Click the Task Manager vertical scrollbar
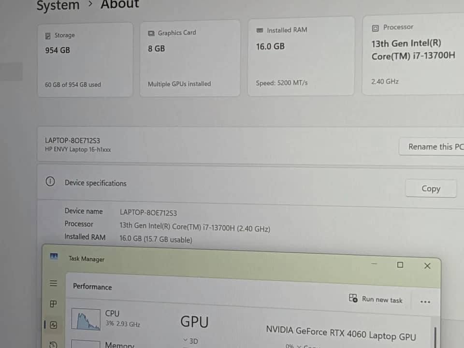 (435, 337)
